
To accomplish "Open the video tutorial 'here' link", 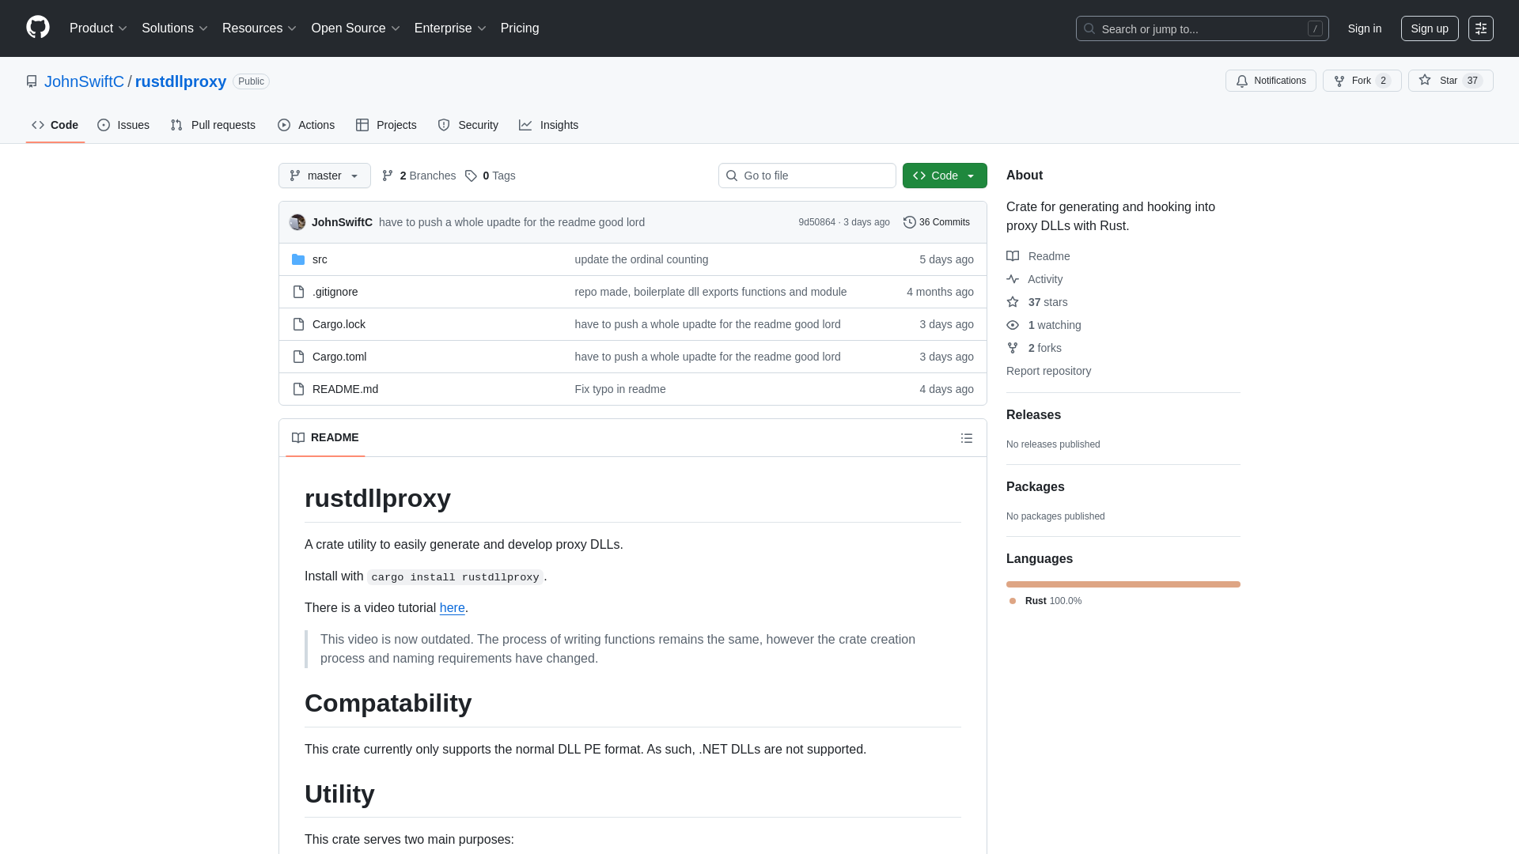I will click(453, 608).
